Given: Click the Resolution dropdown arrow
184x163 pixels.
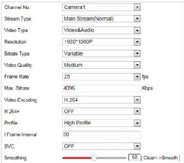Looking at the screenshot, I should click(137, 42).
